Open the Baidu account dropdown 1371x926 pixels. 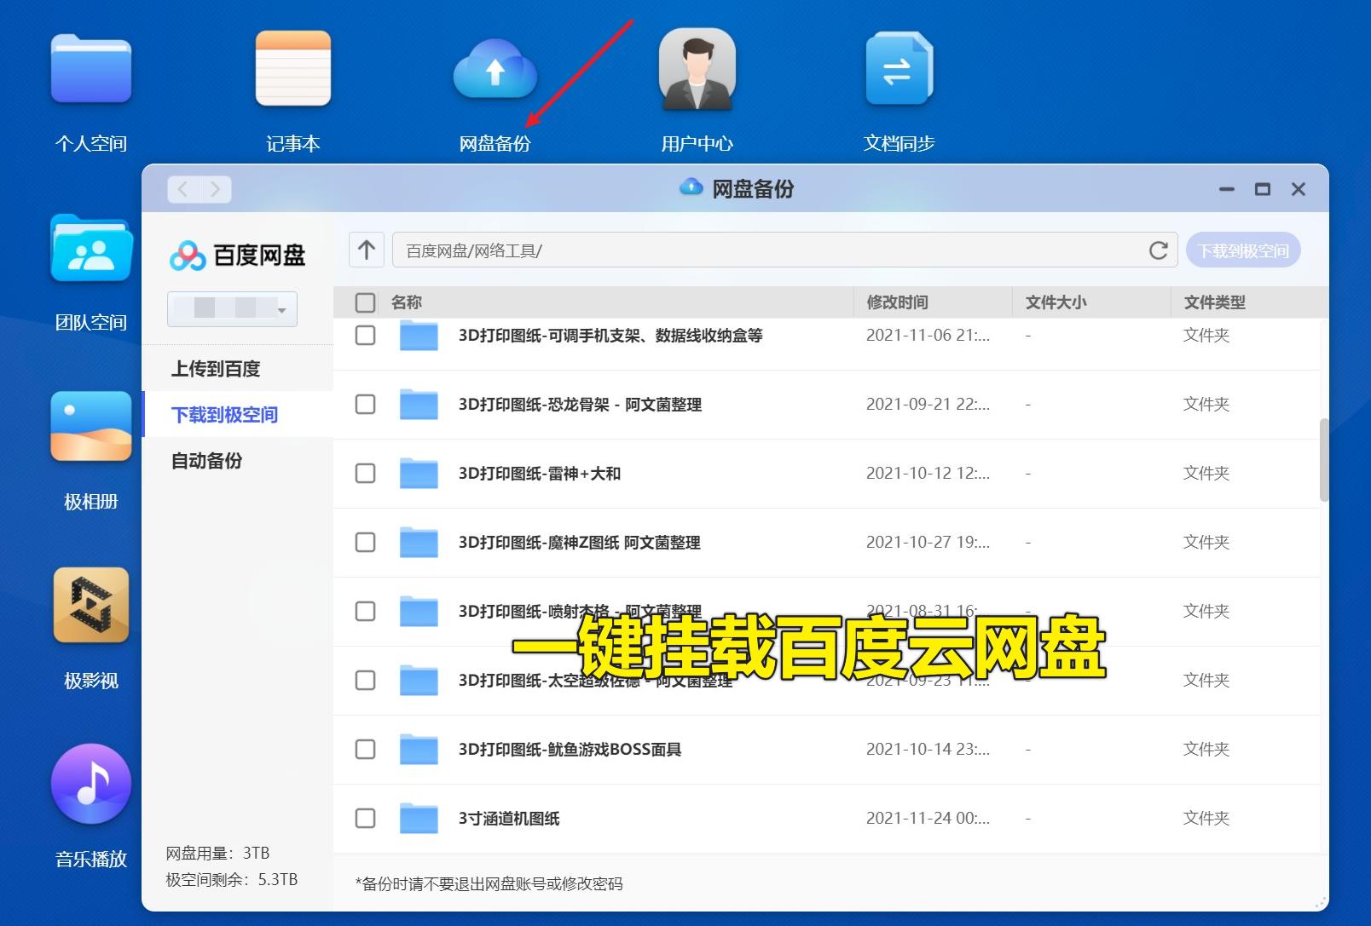coord(231,309)
